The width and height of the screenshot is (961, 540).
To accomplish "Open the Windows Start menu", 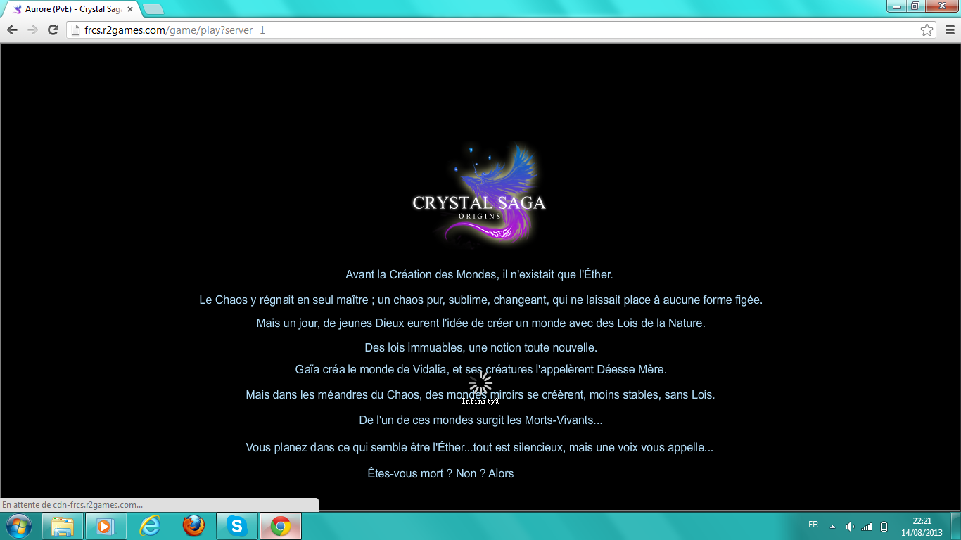I will (x=18, y=525).
